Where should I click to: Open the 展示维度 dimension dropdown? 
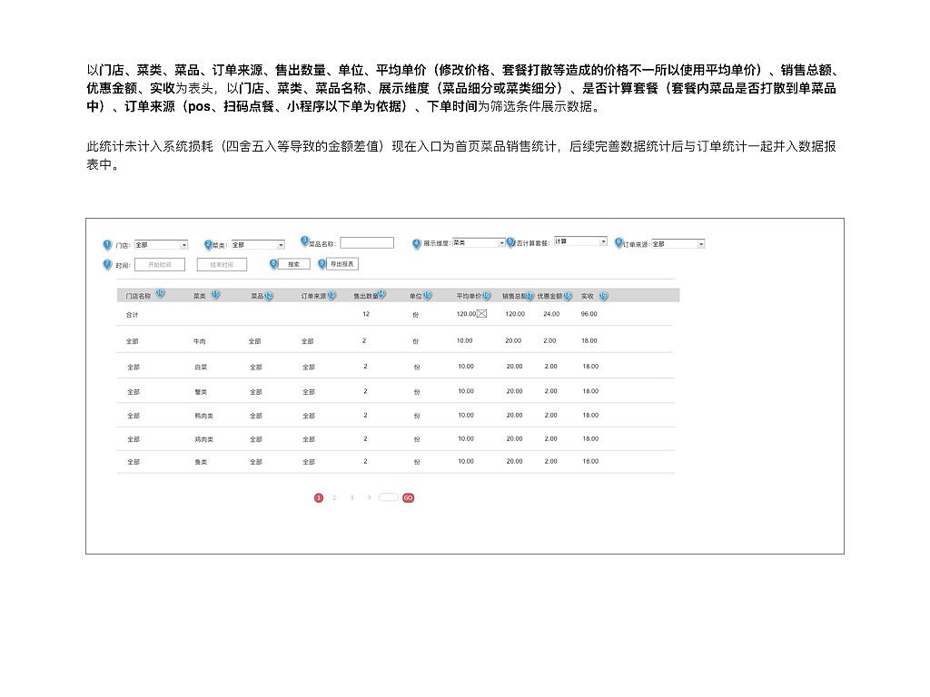point(479,242)
